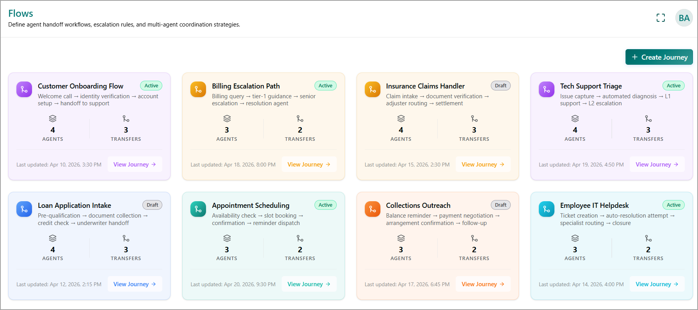Click the Draft badge on Loan Application Intake
The image size is (698, 310).
[x=153, y=205]
